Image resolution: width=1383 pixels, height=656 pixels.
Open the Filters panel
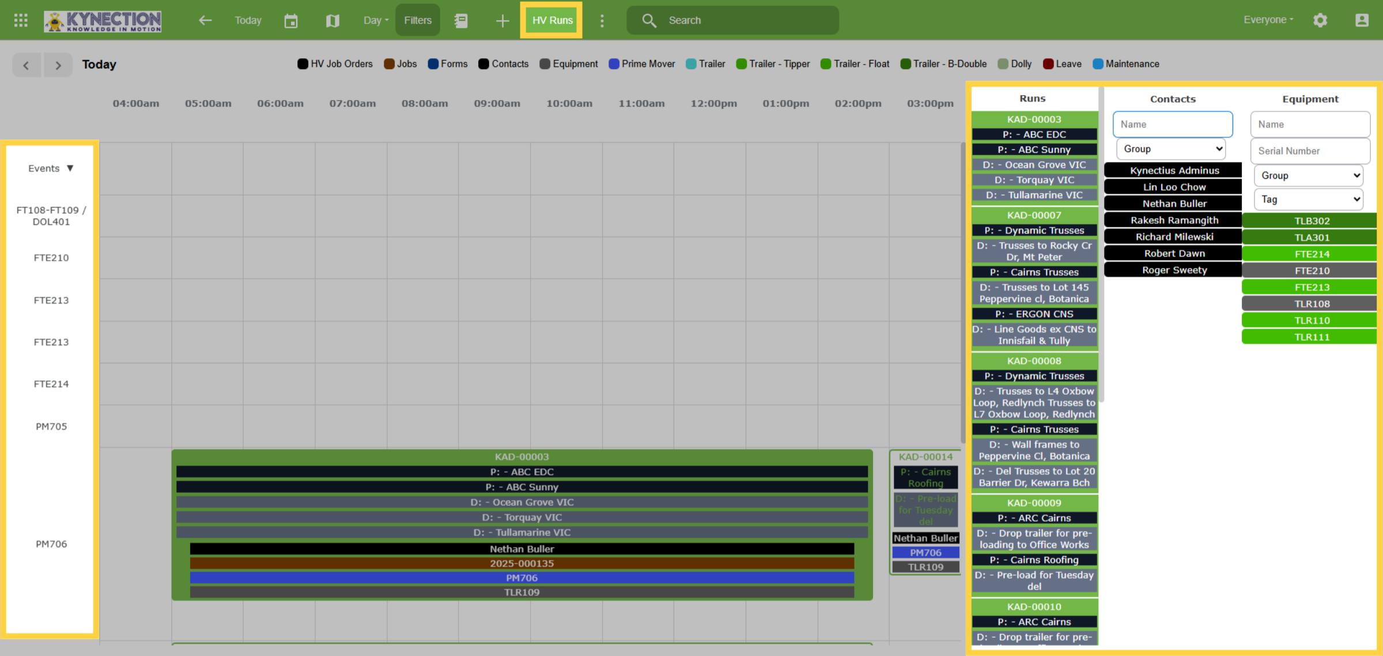[418, 20]
